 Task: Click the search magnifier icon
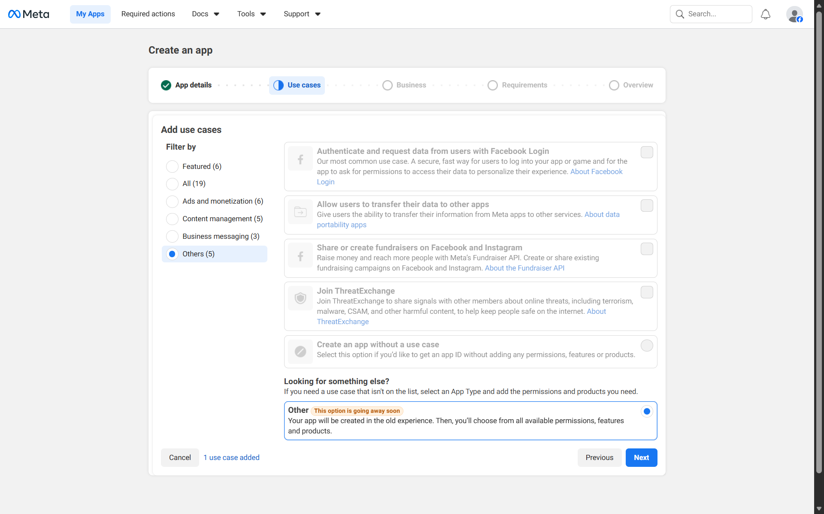tap(680, 14)
